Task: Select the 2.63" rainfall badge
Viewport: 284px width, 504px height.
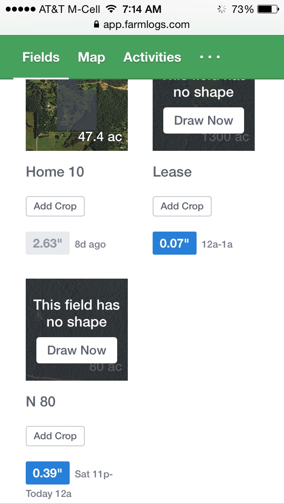Action: point(47,243)
